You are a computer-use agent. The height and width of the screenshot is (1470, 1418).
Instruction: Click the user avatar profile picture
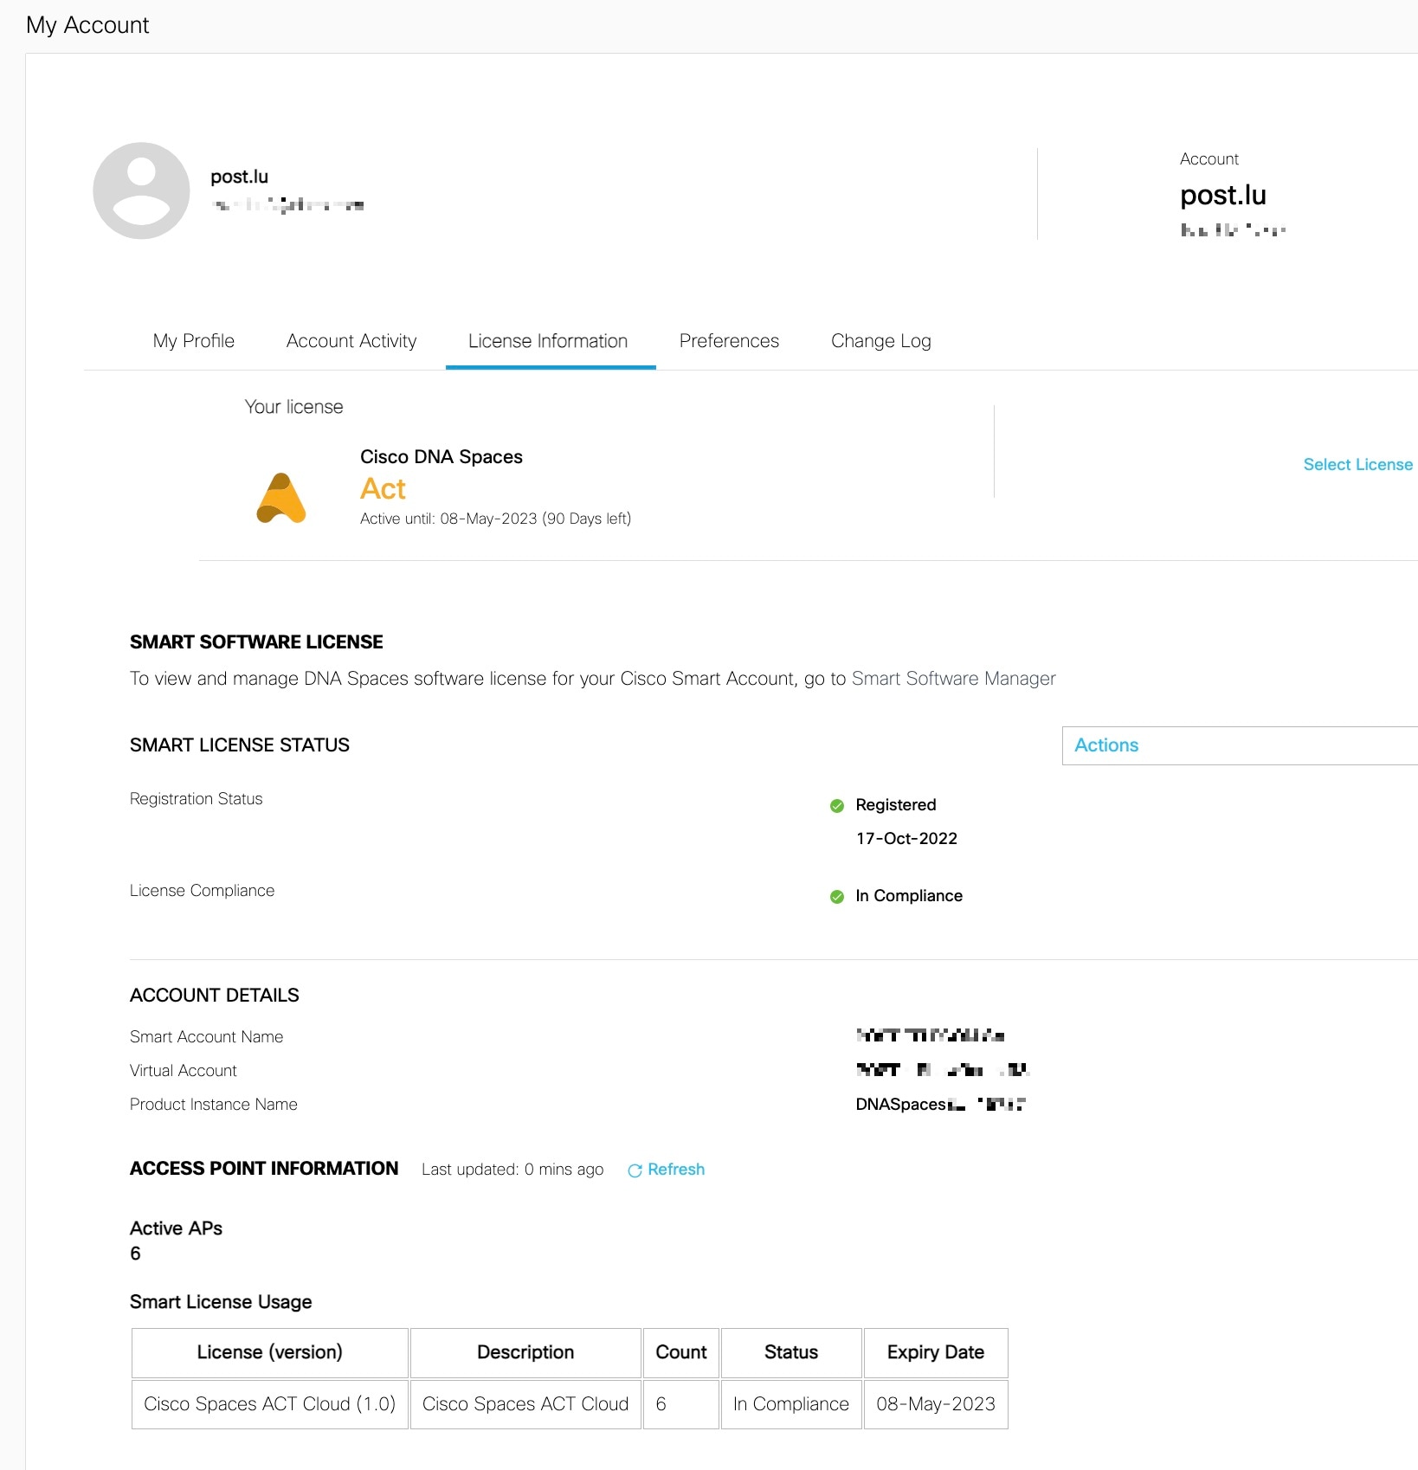(x=141, y=190)
